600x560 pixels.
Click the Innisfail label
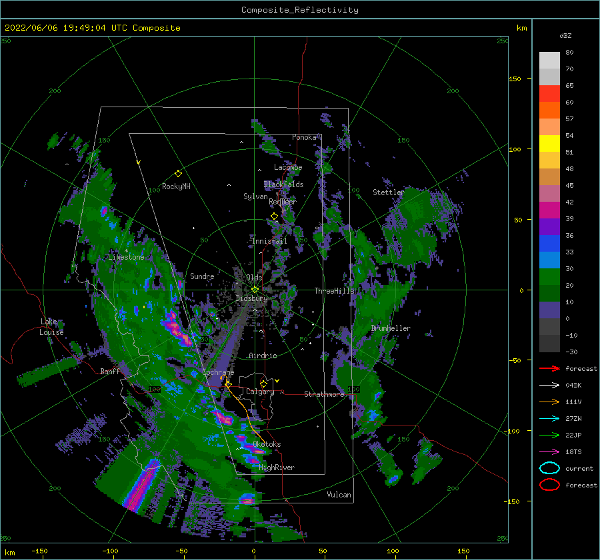click(x=269, y=241)
